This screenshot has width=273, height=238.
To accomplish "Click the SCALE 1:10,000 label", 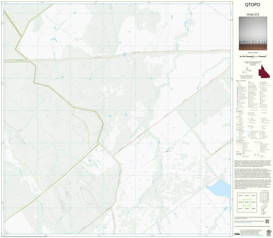I will click(x=253, y=52).
